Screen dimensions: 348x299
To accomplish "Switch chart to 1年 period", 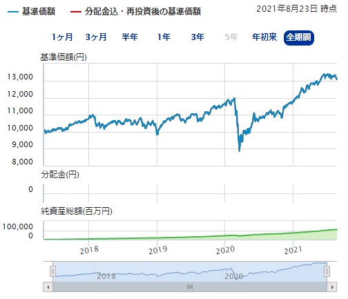I will pos(164,37).
